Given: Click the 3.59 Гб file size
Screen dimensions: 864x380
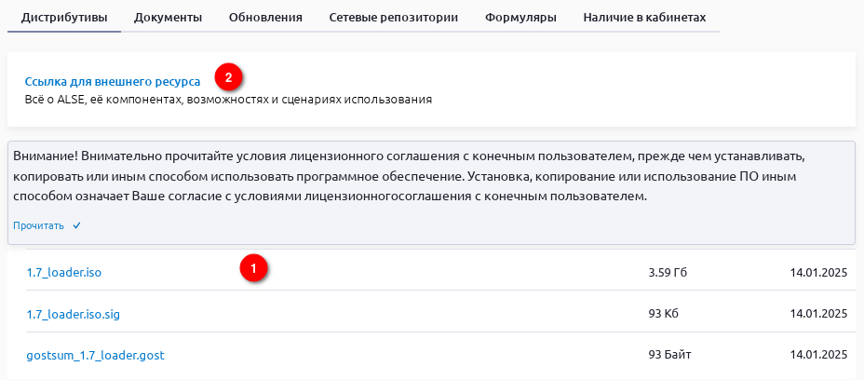Looking at the screenshot, I should click(x=667, y=273).
